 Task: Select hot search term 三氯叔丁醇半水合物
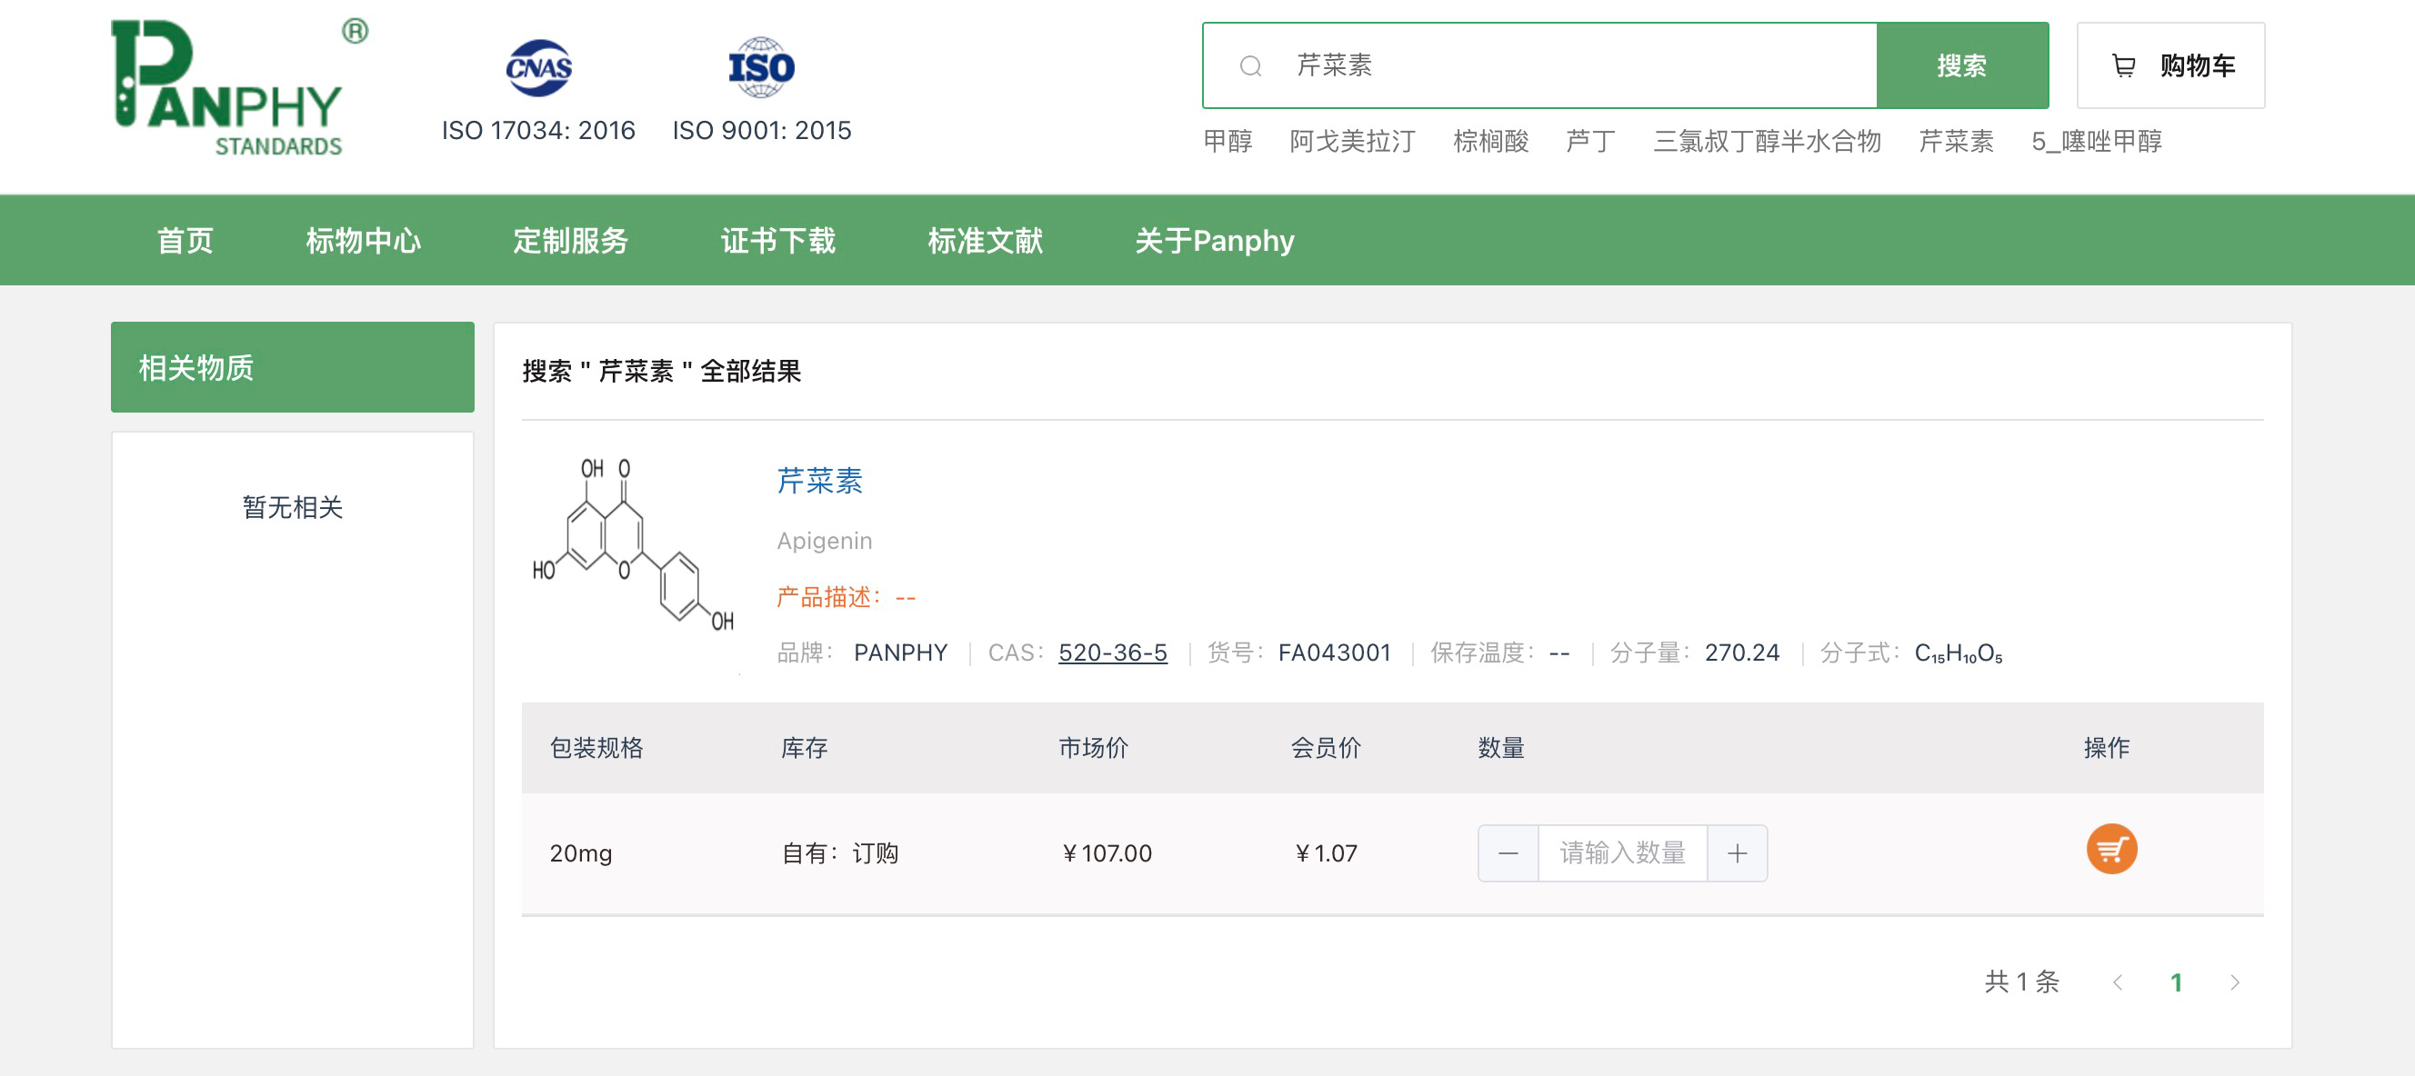pos(1768,142)
